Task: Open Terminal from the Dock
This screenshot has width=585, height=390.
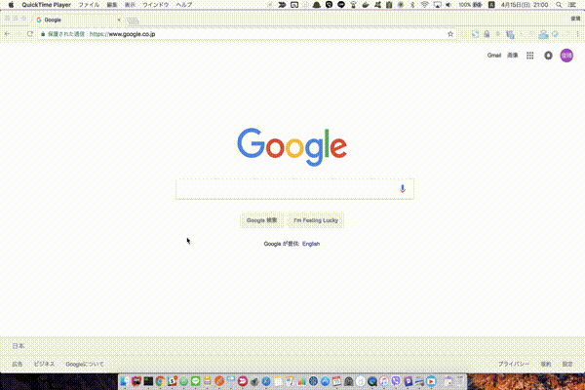Action: point(148,381)
